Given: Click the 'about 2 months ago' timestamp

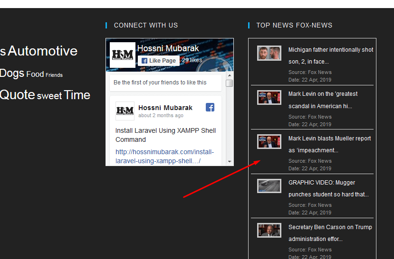Looking at the screenshot, I should point(161,116).
